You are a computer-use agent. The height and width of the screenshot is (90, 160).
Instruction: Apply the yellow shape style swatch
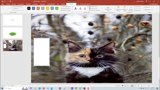[47, 8]
